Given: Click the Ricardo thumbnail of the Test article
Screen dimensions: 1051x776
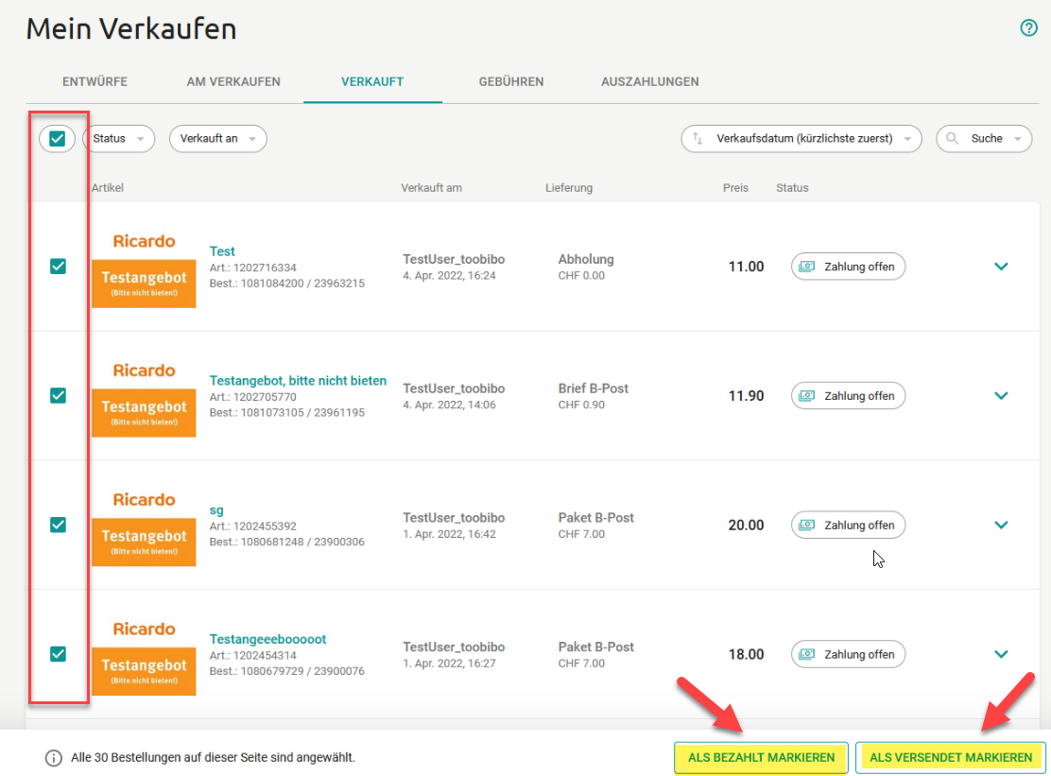Looking at the screenshot, I should tap(144, 268).
